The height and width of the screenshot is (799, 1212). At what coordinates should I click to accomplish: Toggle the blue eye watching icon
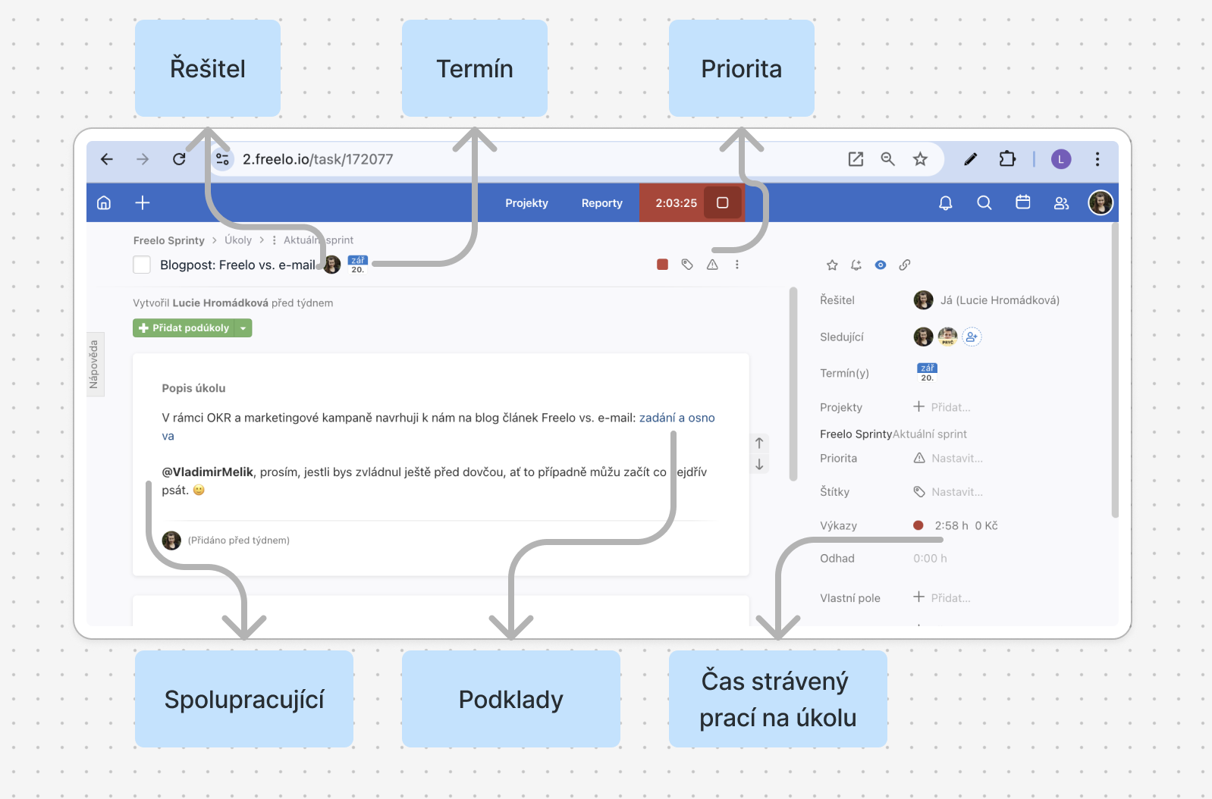[x=881, y=265]
